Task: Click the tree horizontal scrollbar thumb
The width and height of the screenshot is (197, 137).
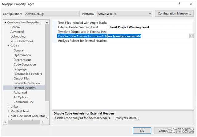Action: click(24, 122)
